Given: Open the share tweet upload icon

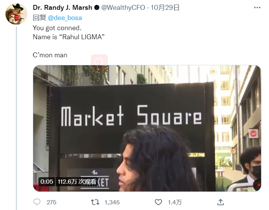Looking at the screenshot, I should click(x=221, y=202).
